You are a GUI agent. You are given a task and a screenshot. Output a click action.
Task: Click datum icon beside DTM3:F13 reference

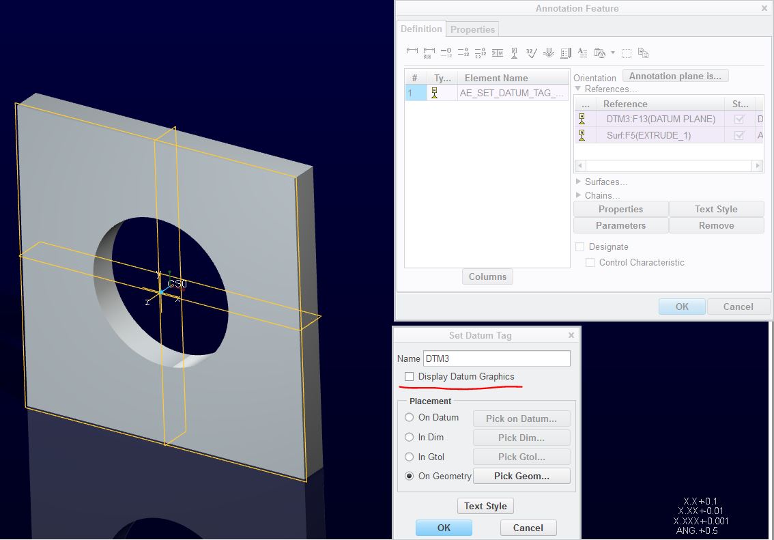582,119
